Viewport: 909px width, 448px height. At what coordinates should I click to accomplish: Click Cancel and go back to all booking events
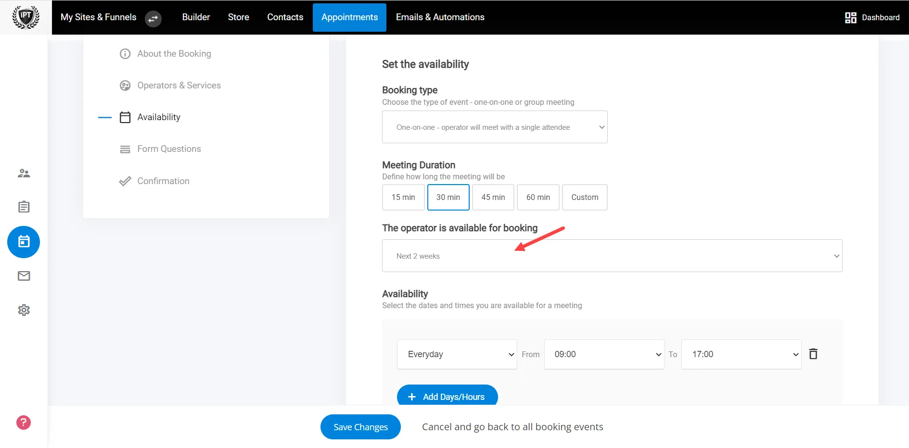512,427
